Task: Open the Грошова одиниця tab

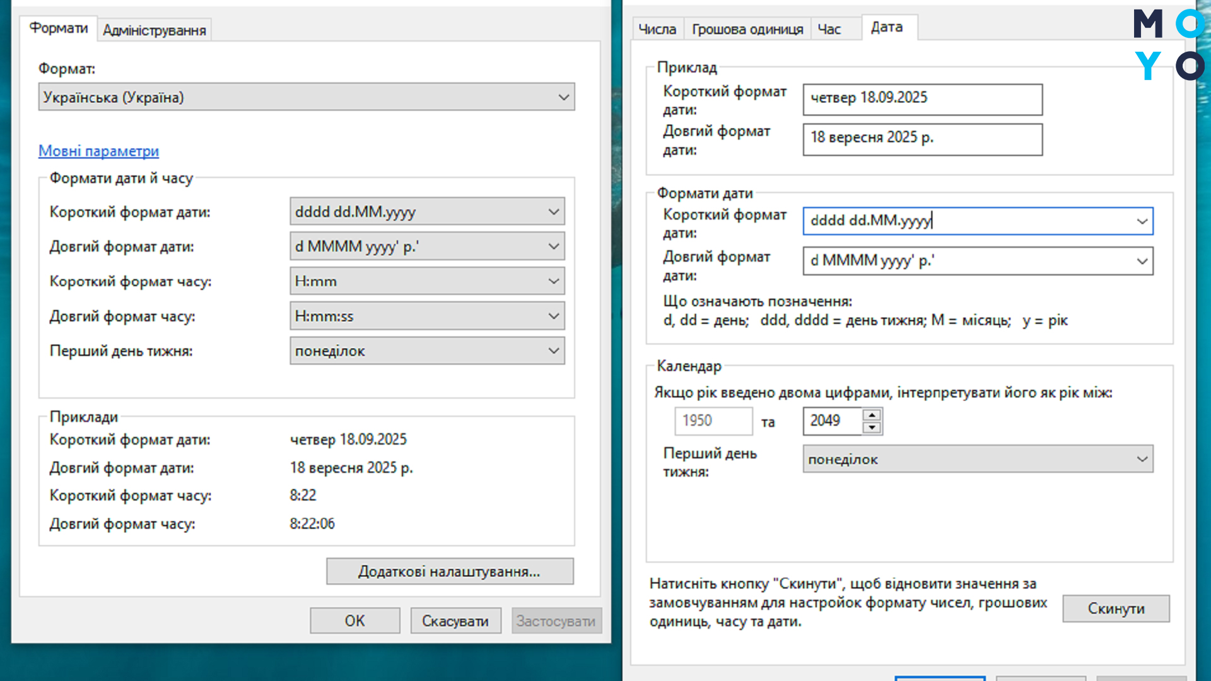Action: click(x=747, y=28)
